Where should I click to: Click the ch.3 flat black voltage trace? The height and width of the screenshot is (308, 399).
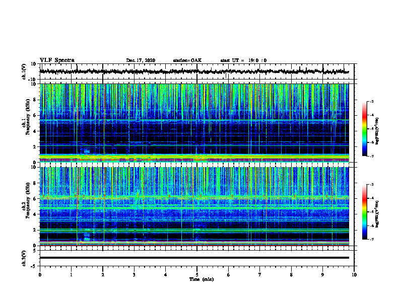[x=194, y=258]
